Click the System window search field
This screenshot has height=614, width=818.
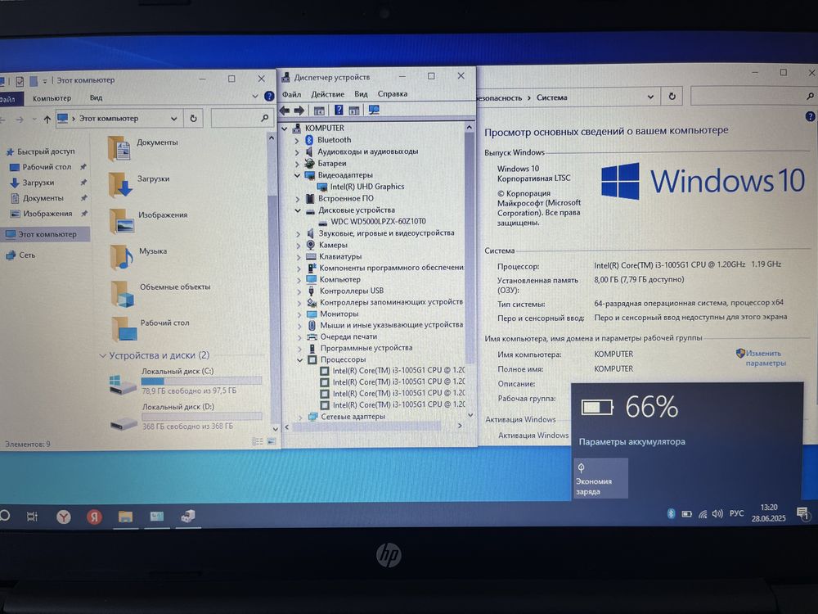[754, 96]
